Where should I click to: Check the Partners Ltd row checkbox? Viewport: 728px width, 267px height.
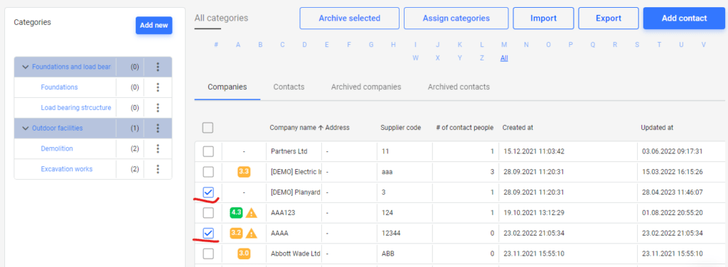pyautogui.click(x=208, y=151)
